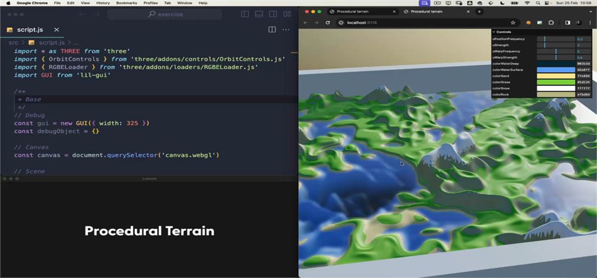This screenshot has height=278, width=597.
Task: View site information icon in address bar
Action: [x=341, y=23]
